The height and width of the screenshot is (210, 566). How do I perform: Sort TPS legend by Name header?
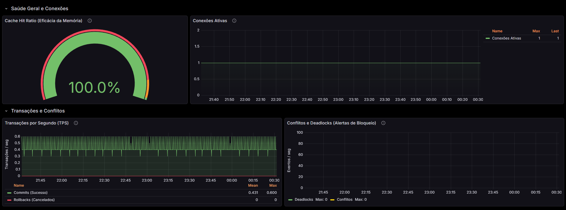point(19,185)
